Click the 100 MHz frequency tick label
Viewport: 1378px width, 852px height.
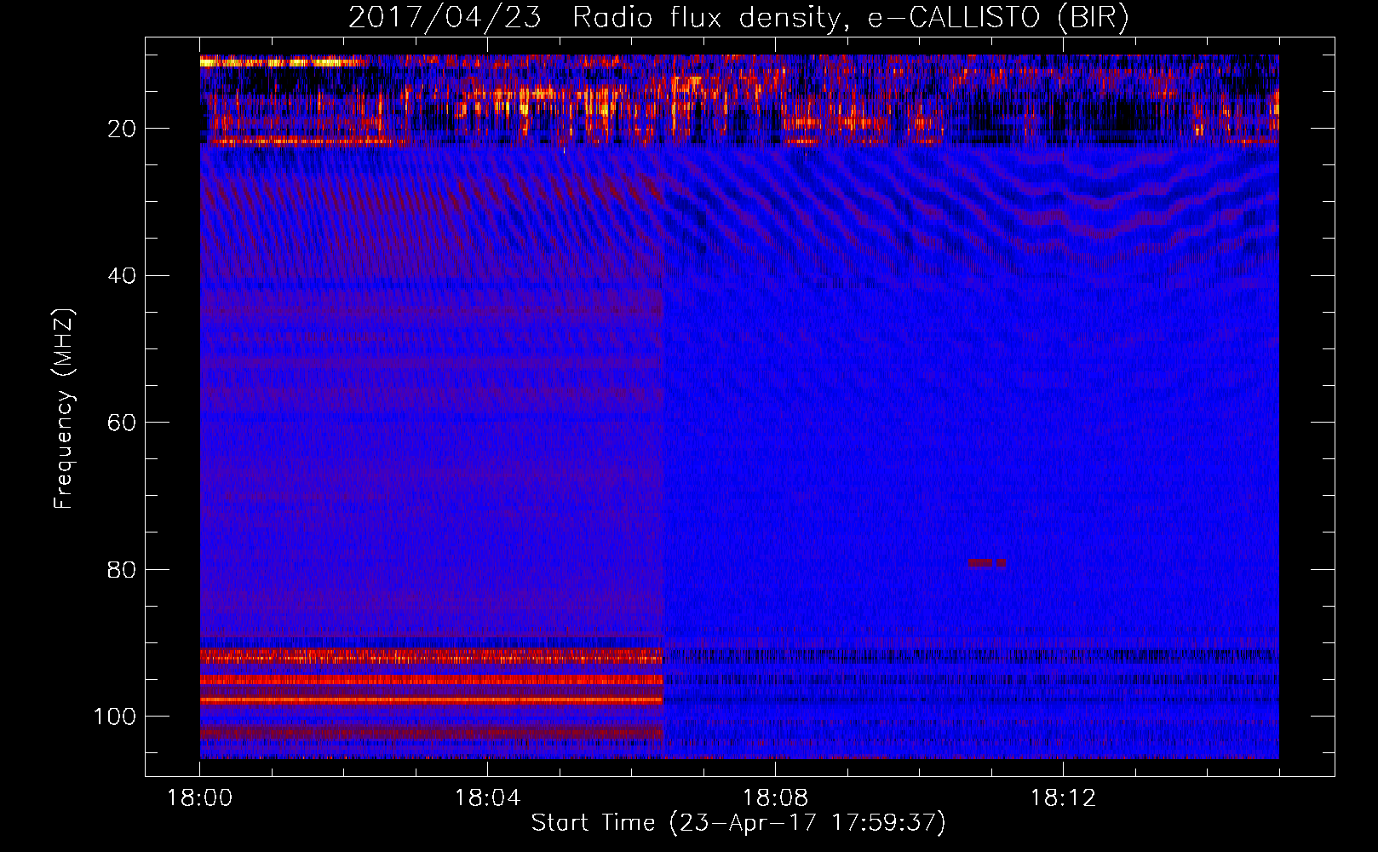coord(115,717)
